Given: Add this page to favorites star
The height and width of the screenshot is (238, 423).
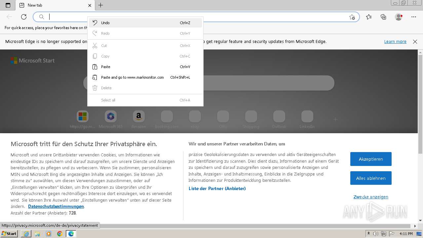Looking at the screenshot, I should pyautogui.click(x=352, y=17).
